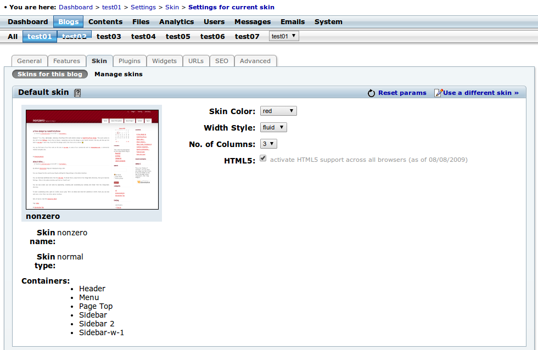Switch to the Plugins tab
Viewport: 538px width, 350px height.
coord(130,61)
